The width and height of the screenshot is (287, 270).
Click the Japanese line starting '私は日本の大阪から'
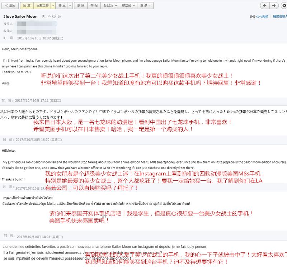[x=143, y=112]
